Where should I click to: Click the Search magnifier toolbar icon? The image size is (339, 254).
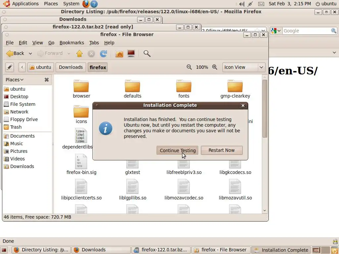pos(147,54)
